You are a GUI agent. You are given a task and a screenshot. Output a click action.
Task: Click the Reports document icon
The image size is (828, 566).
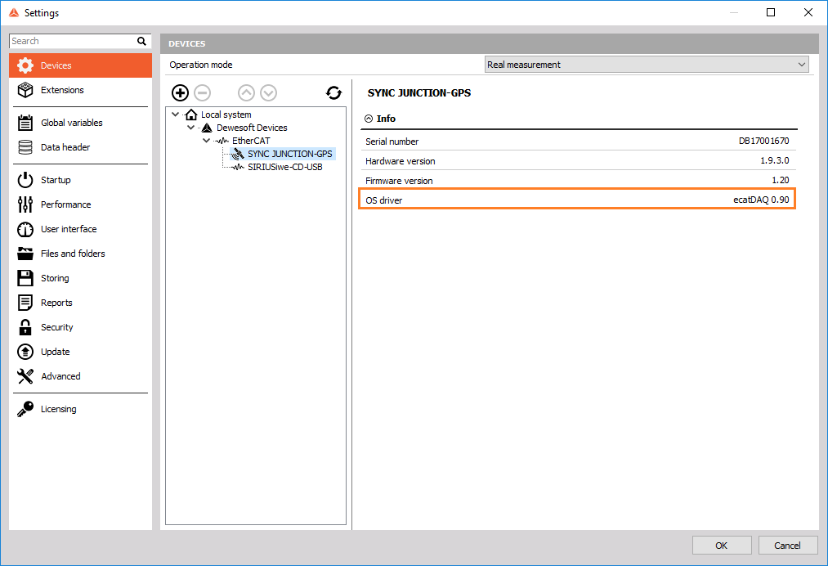pyautogui.click(x=25, y=303)
